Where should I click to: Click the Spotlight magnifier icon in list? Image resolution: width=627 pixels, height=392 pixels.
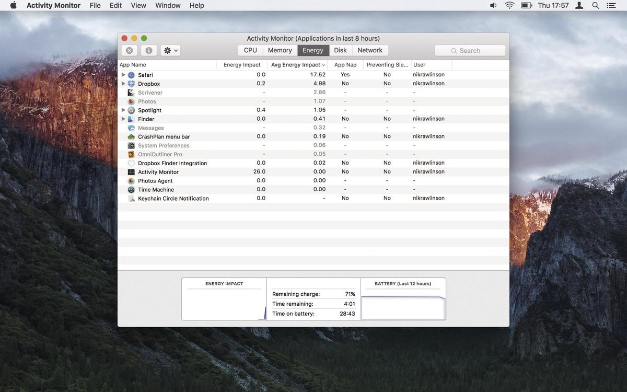click(x=131, y=110)
